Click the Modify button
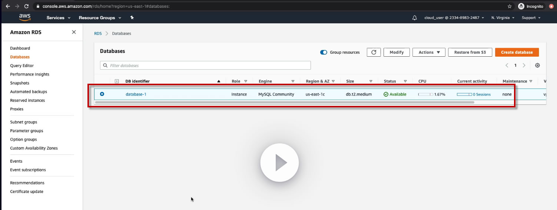 (x=397, y=52)
